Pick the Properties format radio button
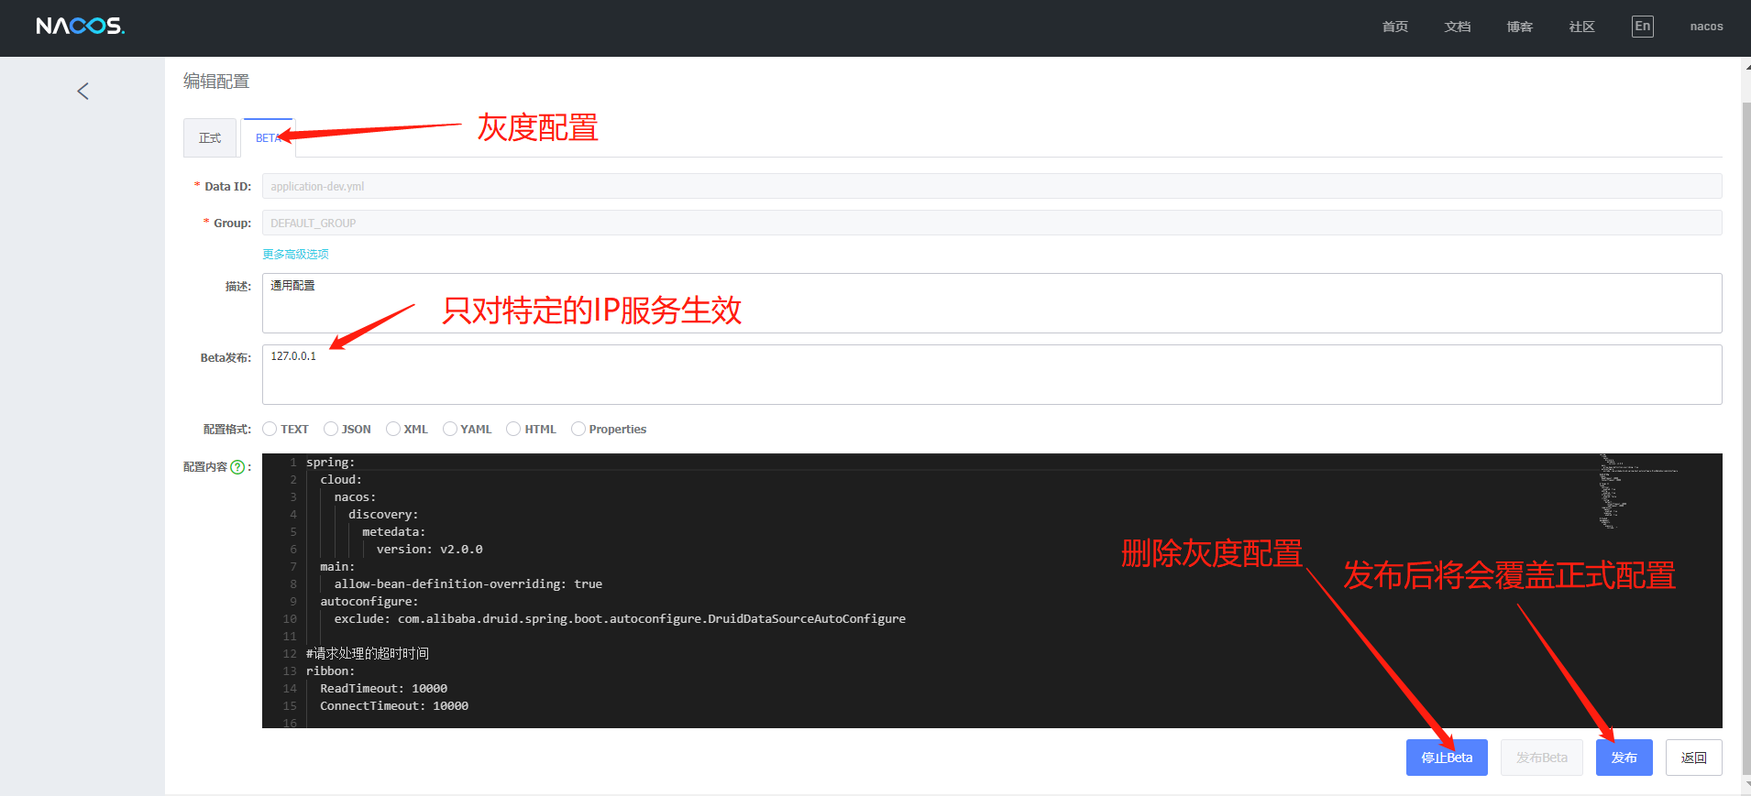Viewport: 1751px width, 796px height. [578, 429]
